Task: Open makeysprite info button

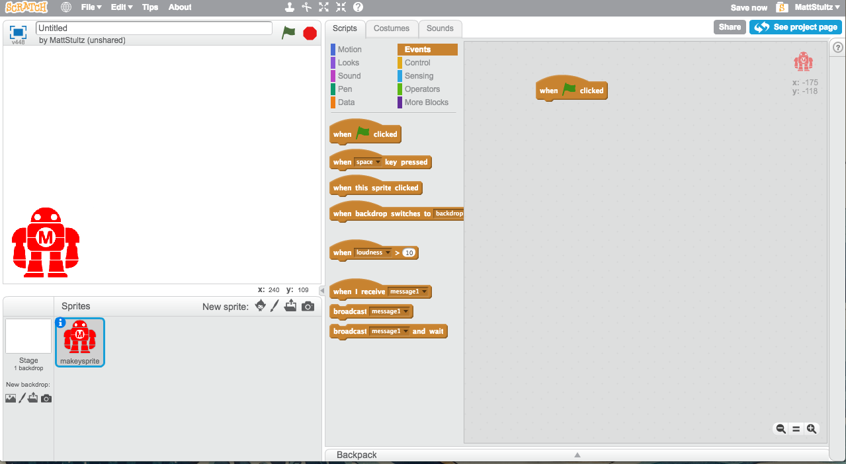Action: tap(61, 323)
